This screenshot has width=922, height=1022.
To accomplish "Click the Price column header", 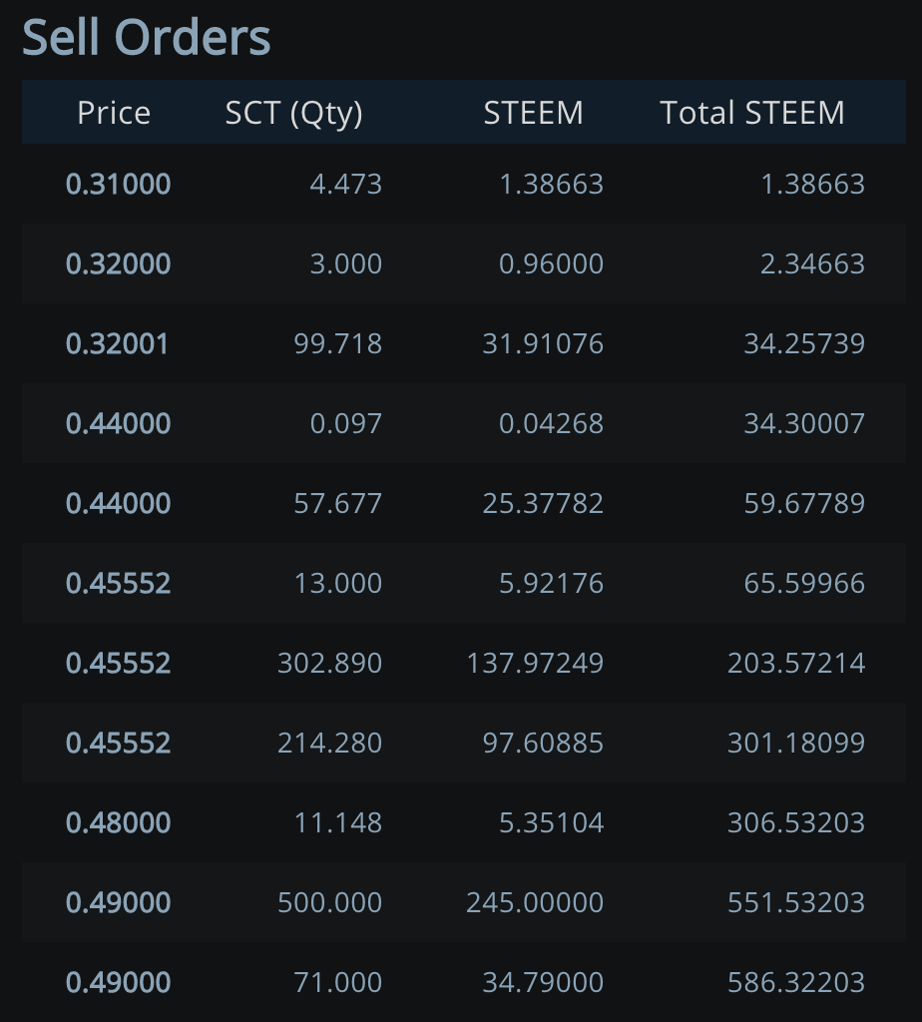I will point(114,113).
